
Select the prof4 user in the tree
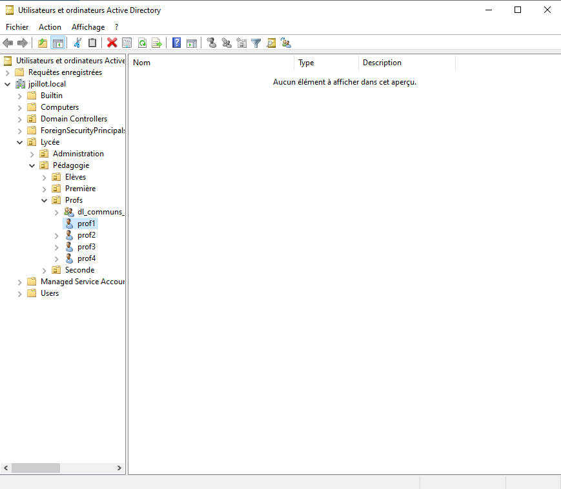(87, 258)
